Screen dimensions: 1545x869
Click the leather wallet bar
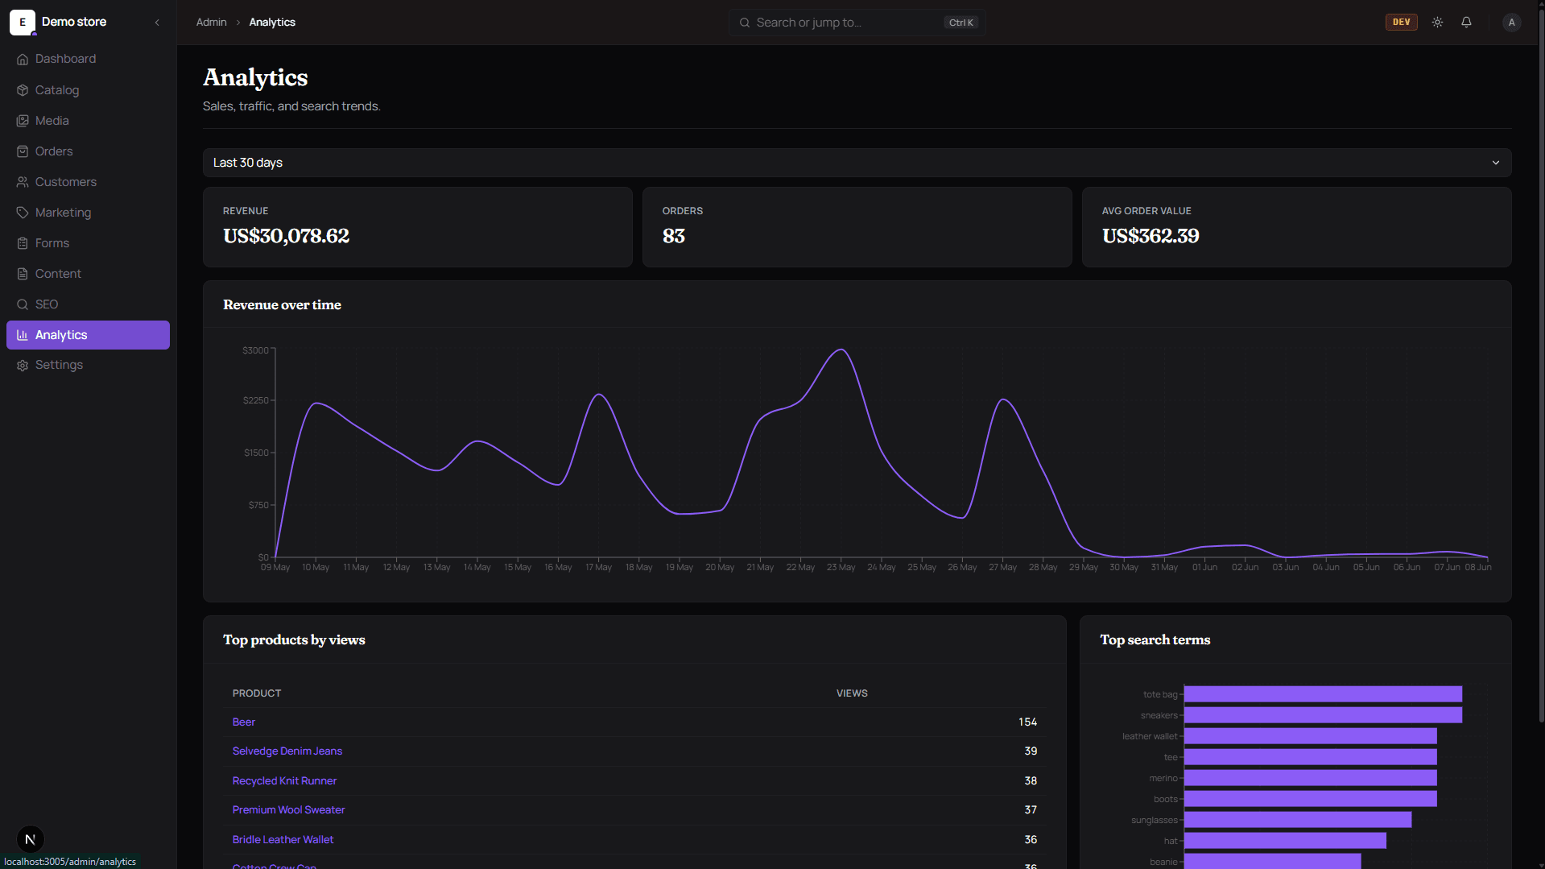tap(1310, 736)
